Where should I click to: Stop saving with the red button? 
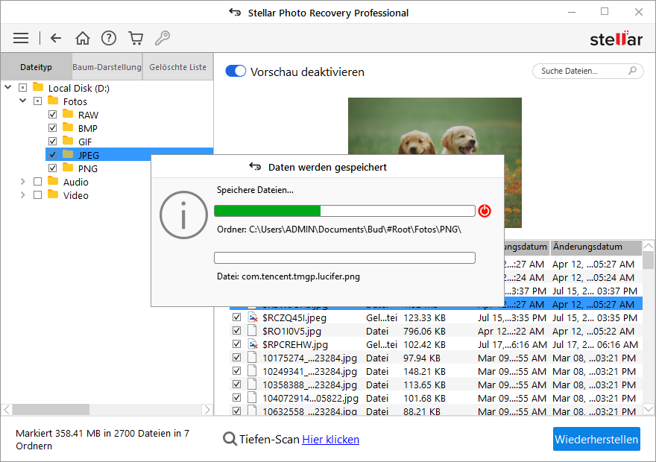click(485, 211)
